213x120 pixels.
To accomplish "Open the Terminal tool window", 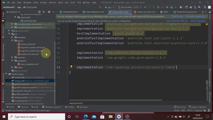I will (23, 107).
